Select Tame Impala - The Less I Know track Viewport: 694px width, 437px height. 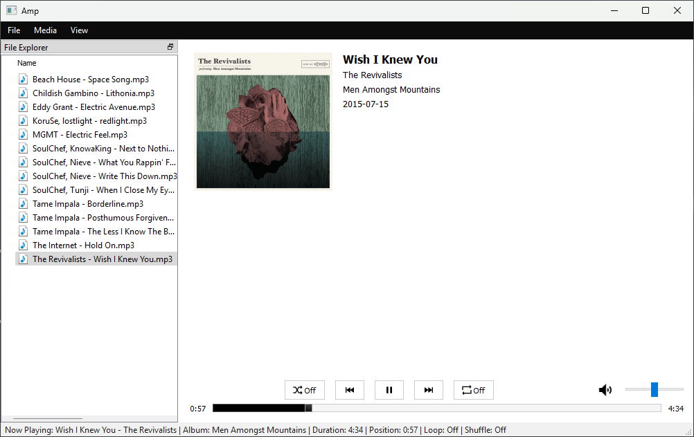(96, 232)
